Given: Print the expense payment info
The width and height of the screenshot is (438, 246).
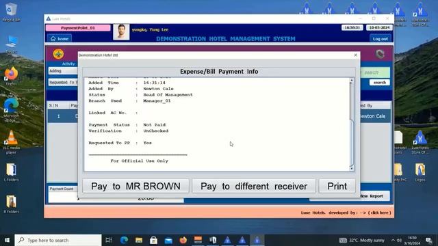Looking at the screenshot, I should [x=337, y=186].
